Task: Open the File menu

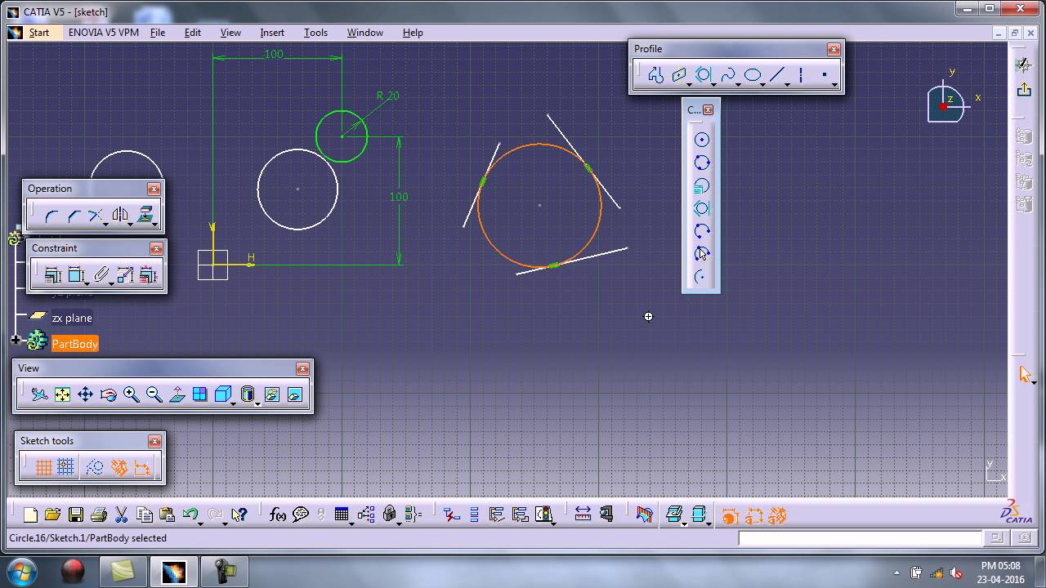Action: click(x=158, y=33)
